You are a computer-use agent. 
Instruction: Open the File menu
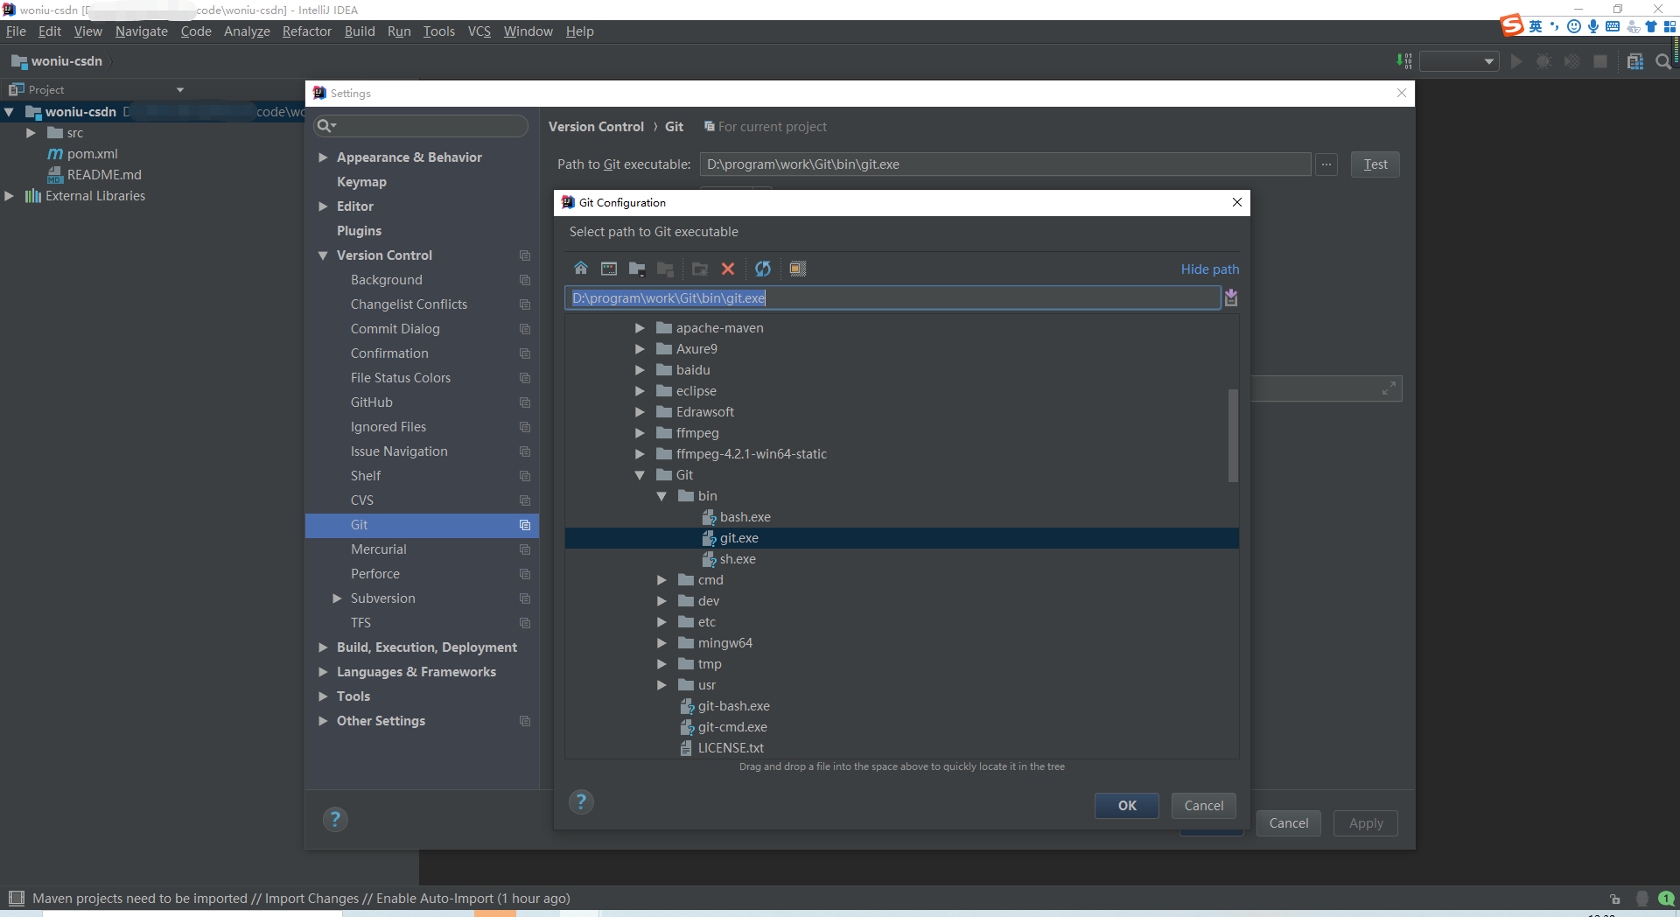coord(16,31)
